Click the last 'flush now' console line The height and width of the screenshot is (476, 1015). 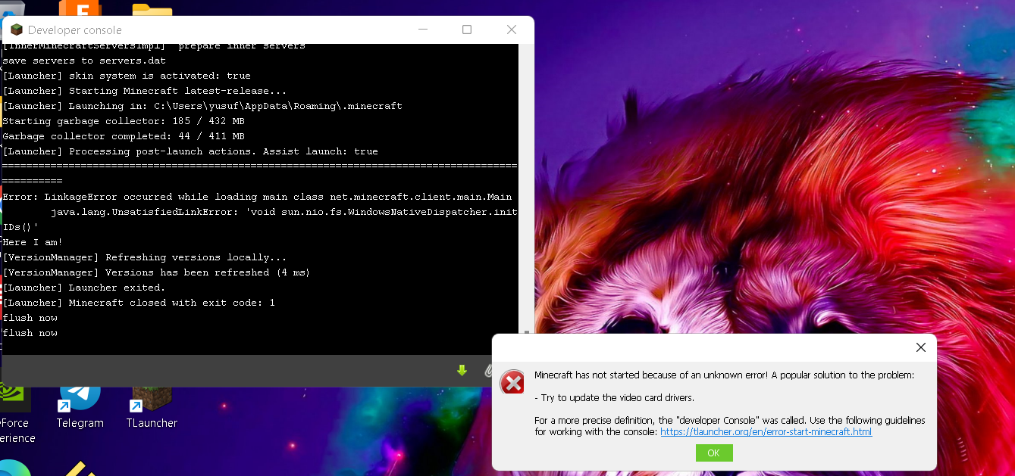point(30,333)
